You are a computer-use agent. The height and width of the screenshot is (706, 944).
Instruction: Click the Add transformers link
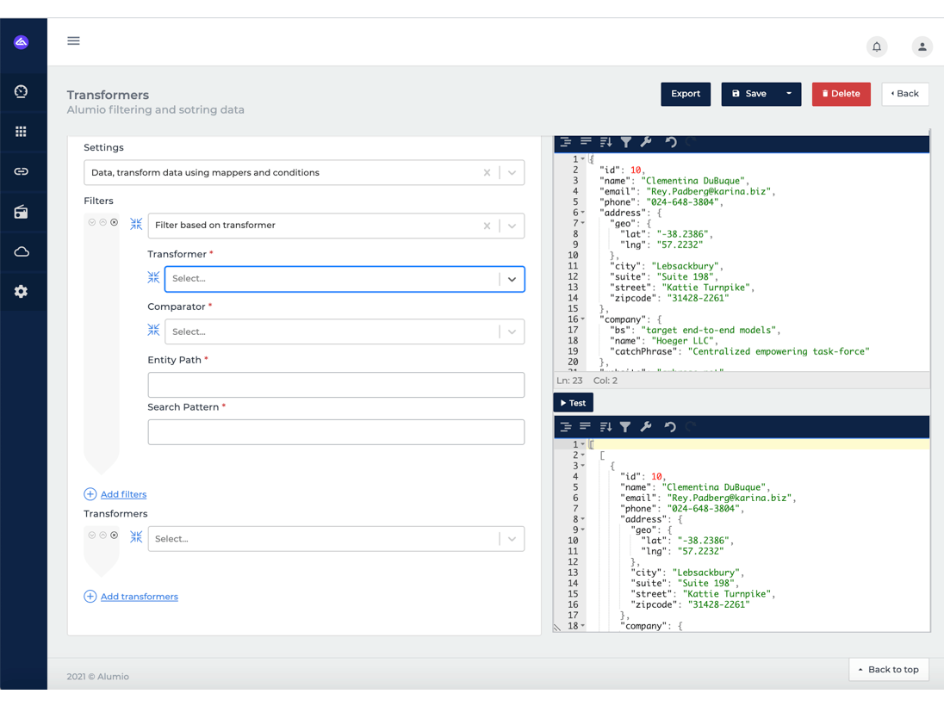[x=139, y=597]
